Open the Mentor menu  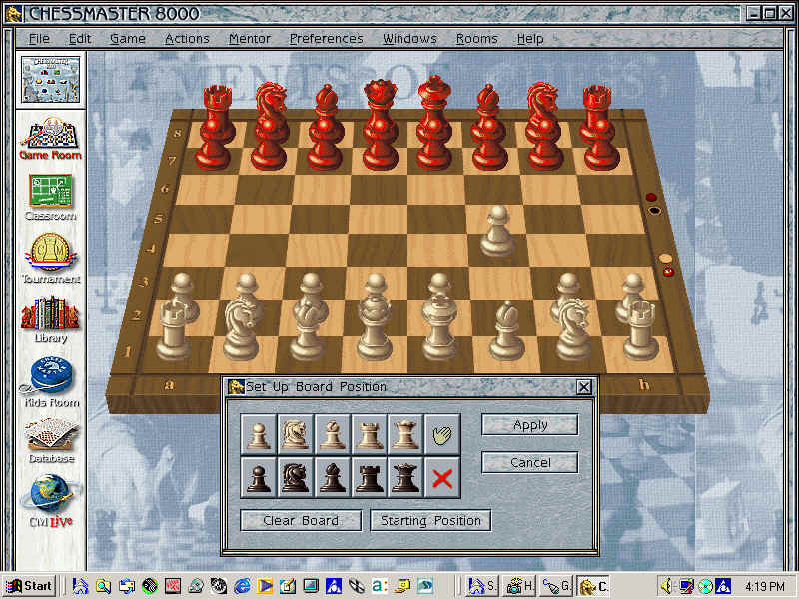click(249, 39)
